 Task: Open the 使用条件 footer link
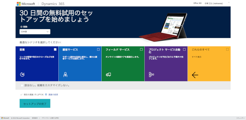[x=35, y=118]
